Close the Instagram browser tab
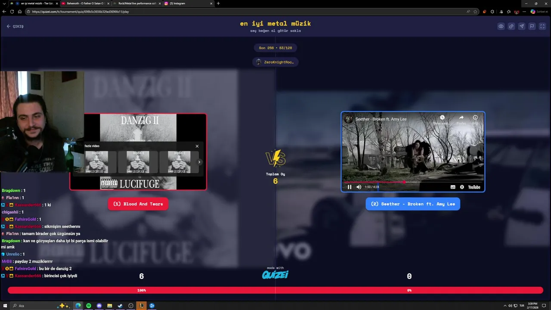 tap(211, 3)
